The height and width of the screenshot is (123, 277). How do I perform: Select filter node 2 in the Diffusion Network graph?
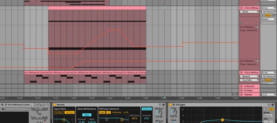(x=122, y=120)
